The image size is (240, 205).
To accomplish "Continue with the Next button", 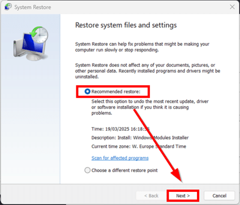I will tap(183, 196).
